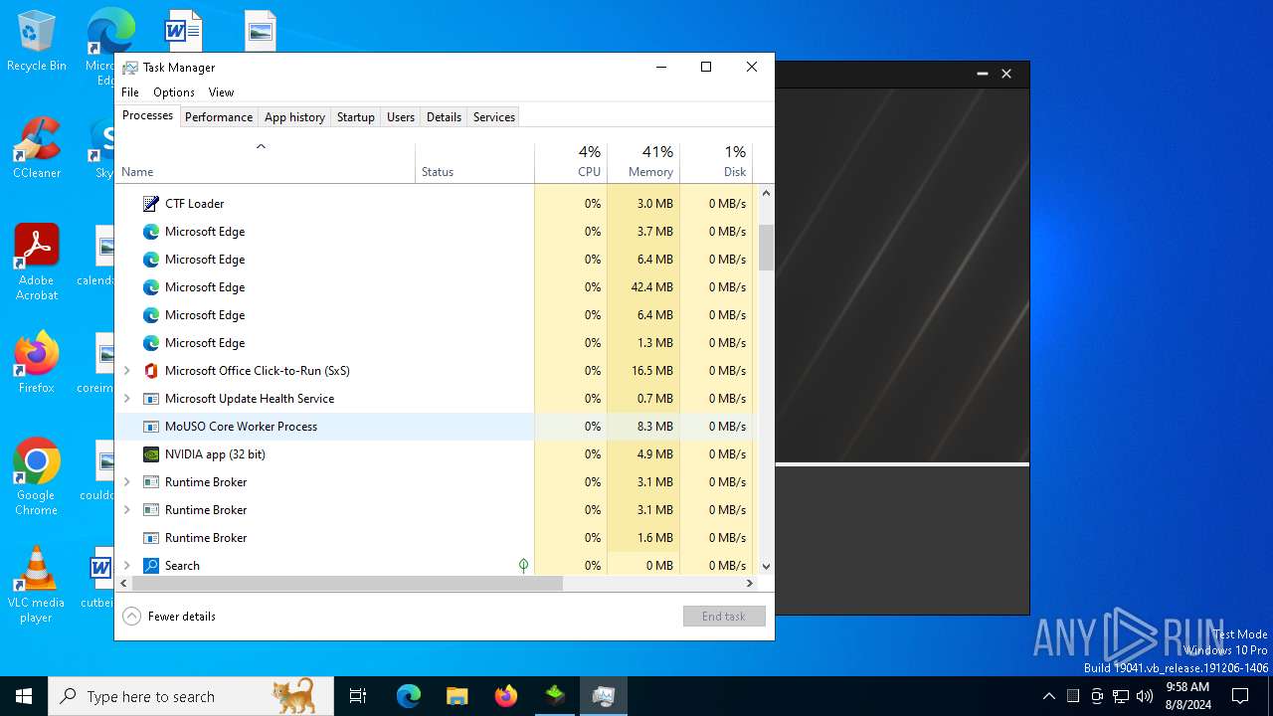Switch to the Users tab
The image size is (1273, 716).
[x=401, y=117]
